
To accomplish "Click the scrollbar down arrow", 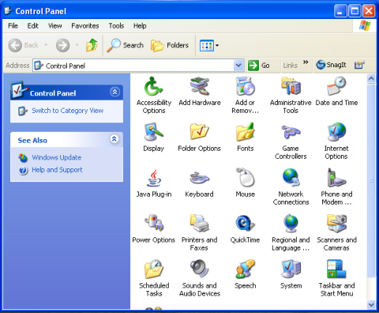I will tap(371, 305).
